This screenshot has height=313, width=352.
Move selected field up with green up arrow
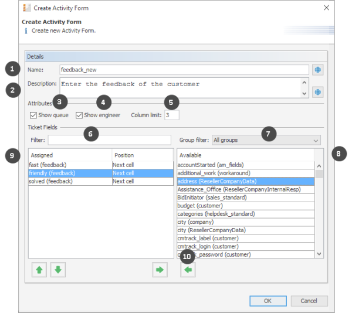coord(39,270)
